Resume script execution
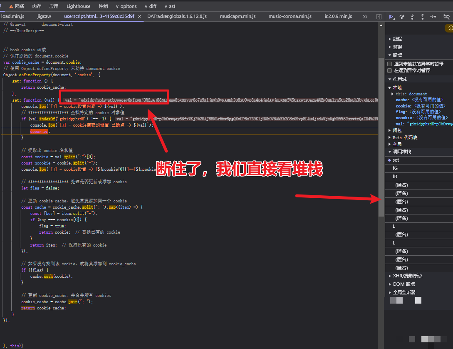Screen dimensions: 453x349 click(391, 17)
